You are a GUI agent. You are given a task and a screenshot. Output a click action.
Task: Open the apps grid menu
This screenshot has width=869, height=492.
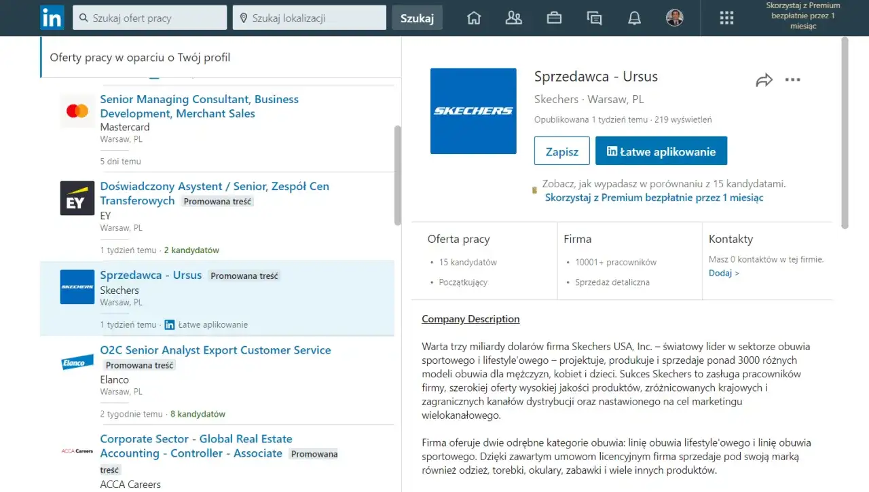pyautogui.click(x=726, y=18)
